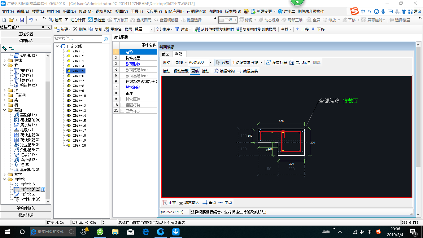The image size is (423, 238).
Task: Click 显示标注 show annotations
Action: click(300, 62)
